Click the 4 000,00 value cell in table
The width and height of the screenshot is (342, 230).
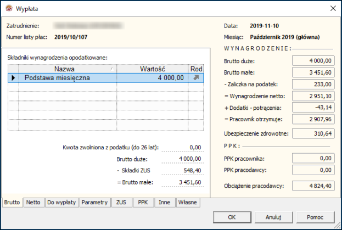point(153,78)
